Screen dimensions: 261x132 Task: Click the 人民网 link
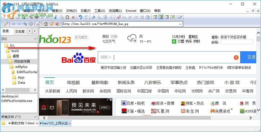click(71, 91)
